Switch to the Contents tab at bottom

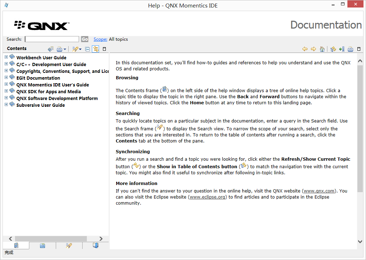pos(16,245)
